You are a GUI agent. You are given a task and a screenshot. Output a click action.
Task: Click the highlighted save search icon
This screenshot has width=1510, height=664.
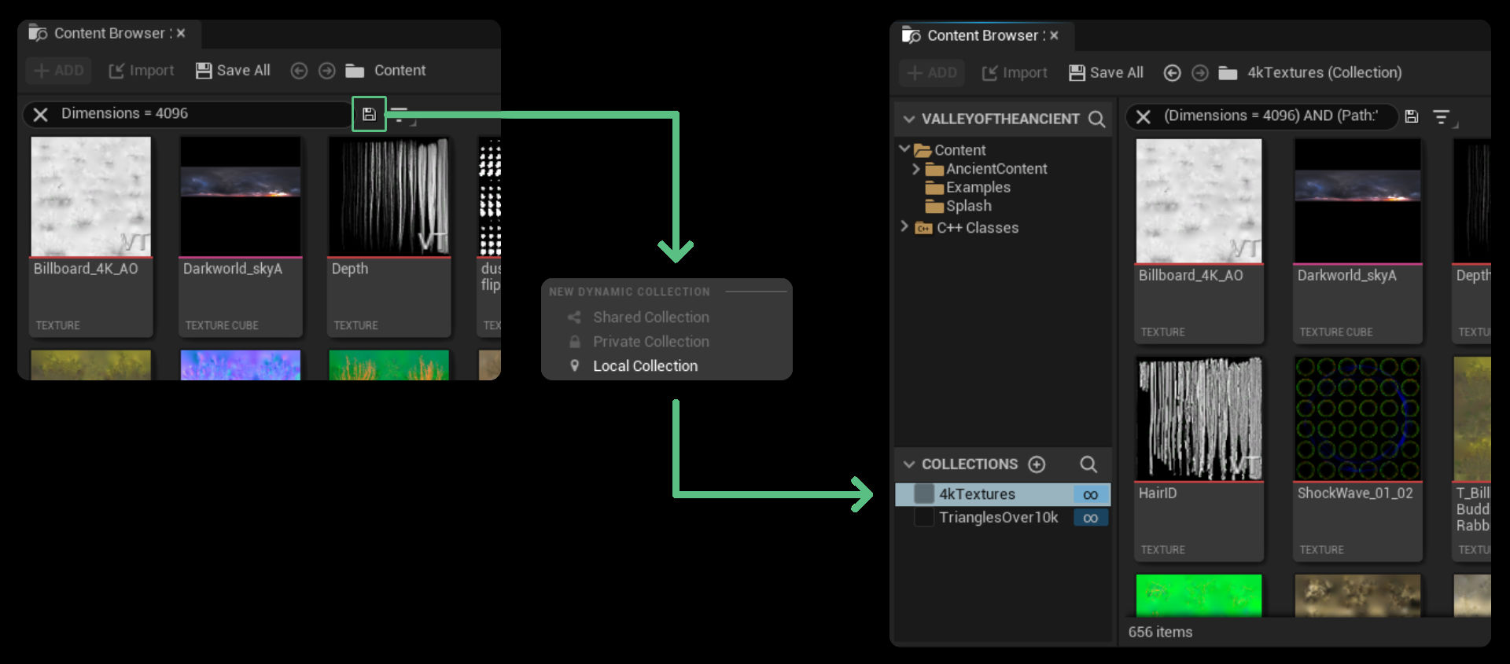pos(369,115)
